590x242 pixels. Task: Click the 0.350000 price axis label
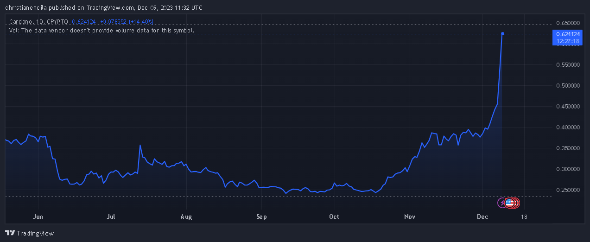568,148
